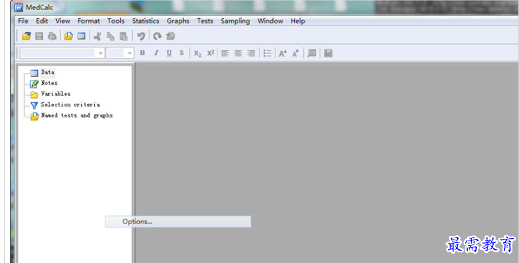The image size is (519, 263).
Task: Click the toolbar icon right of Redo
Action: click(x=170, y=36)
